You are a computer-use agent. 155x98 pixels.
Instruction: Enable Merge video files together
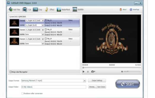[11, 72]
